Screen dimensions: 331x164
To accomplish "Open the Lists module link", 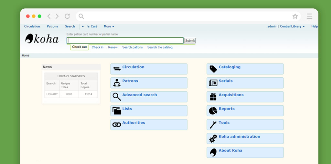I will [x=127, y=109].
